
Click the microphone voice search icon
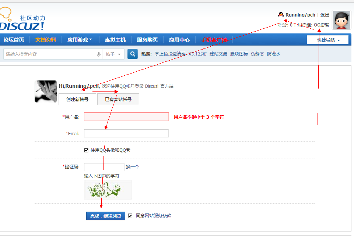(99, 54)
